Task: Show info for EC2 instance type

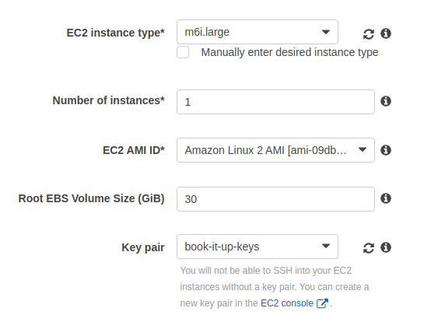Action: 386,33
